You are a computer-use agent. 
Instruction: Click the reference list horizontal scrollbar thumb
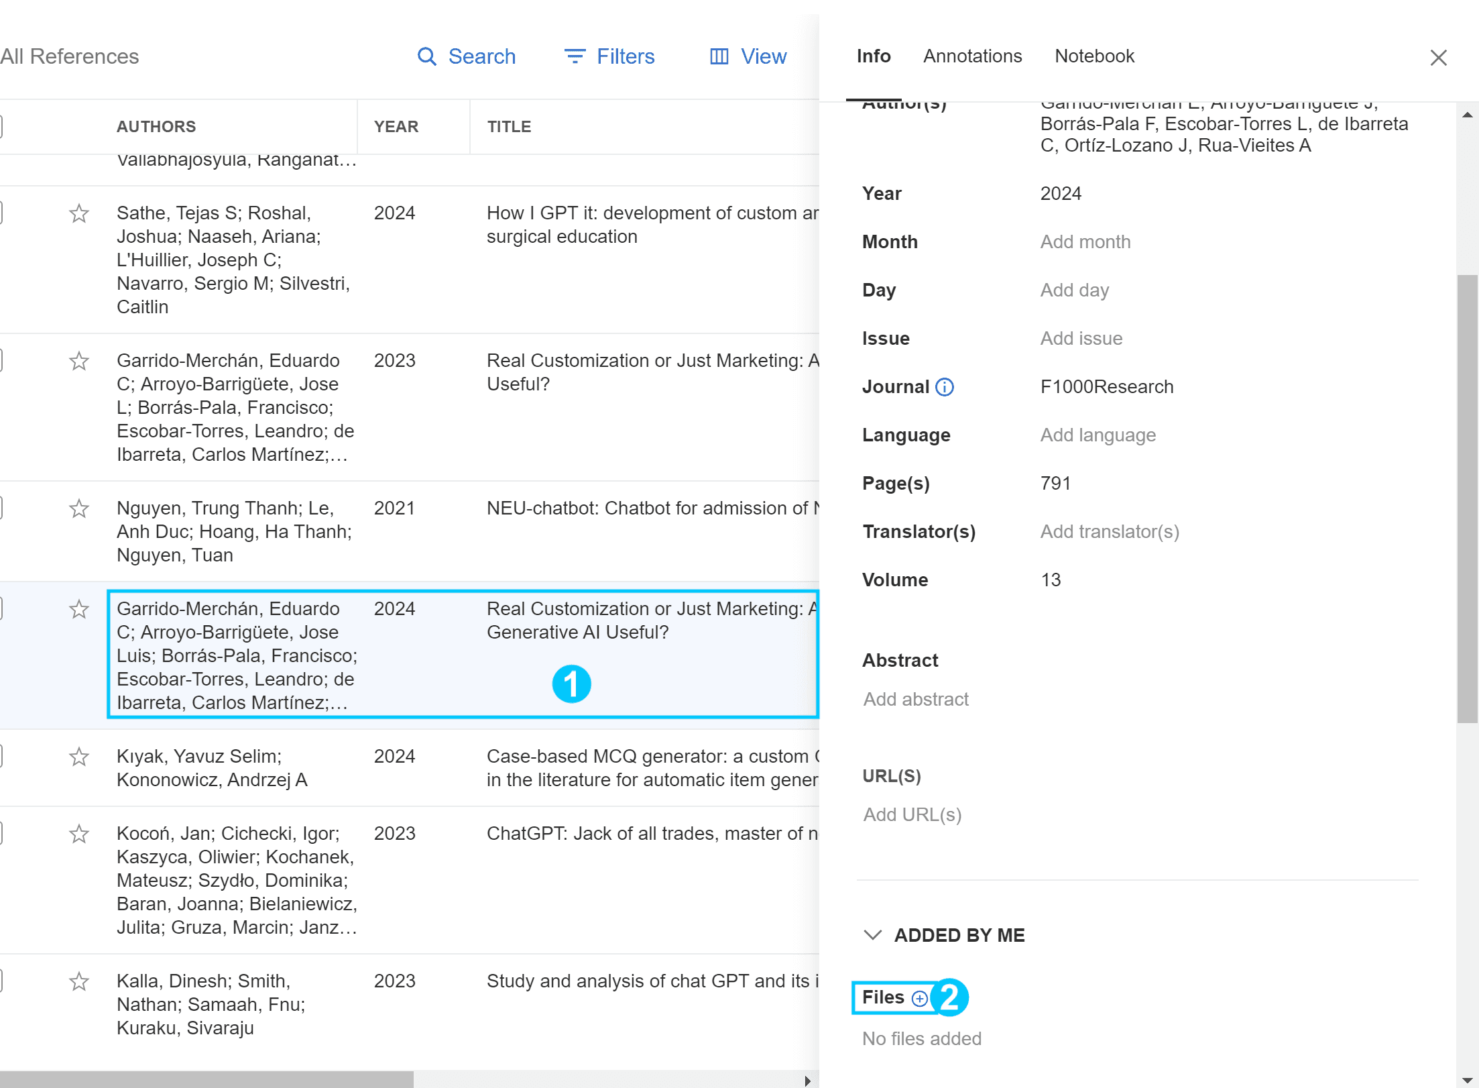tap(206, 1080)
